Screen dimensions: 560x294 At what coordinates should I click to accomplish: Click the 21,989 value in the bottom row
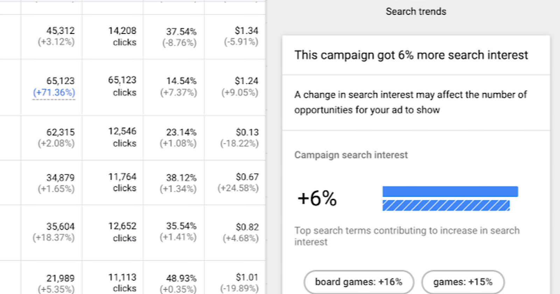click(x=60, y=278)
